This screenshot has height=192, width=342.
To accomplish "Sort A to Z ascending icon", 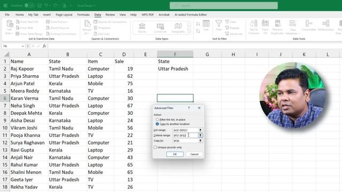I will 198,23.
